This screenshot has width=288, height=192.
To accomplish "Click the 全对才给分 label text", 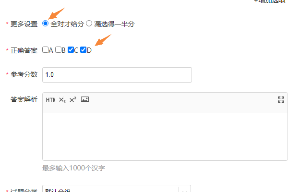I will 67,24.
